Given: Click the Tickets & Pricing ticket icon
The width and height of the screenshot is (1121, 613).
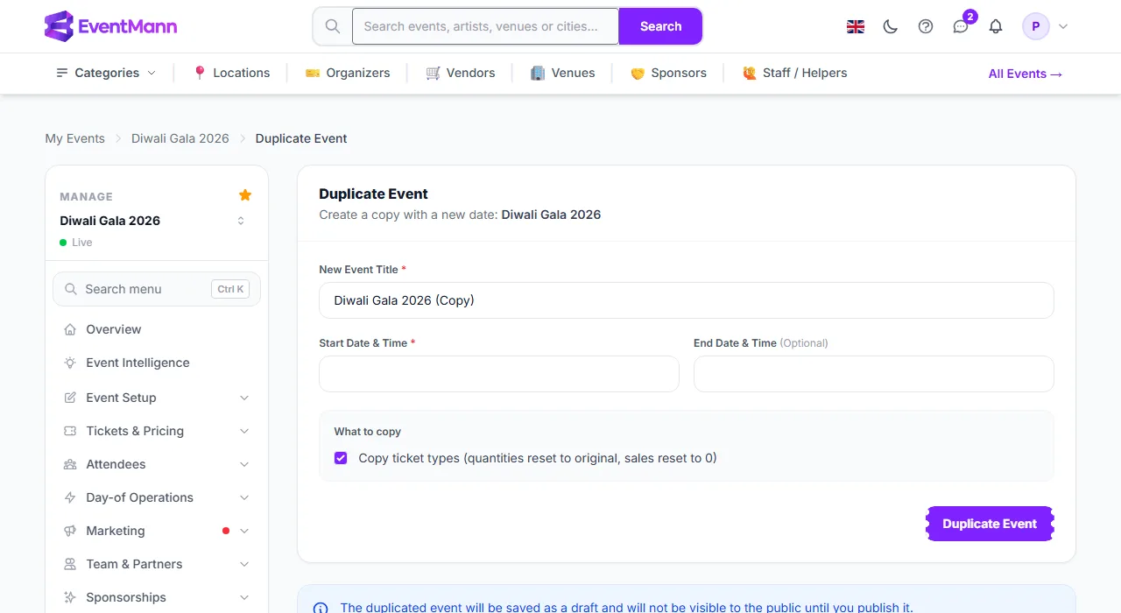Looking at the screenshot, I should tap(70, 431).
